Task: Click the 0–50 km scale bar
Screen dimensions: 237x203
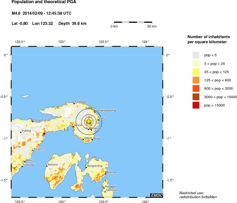Action: [x=133, y=22]
